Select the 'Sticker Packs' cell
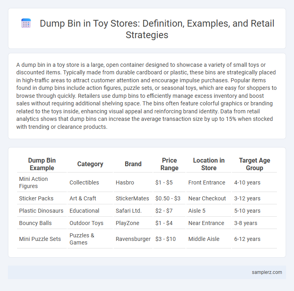Screen dimensions: 294x291 (x=42, y=198)
